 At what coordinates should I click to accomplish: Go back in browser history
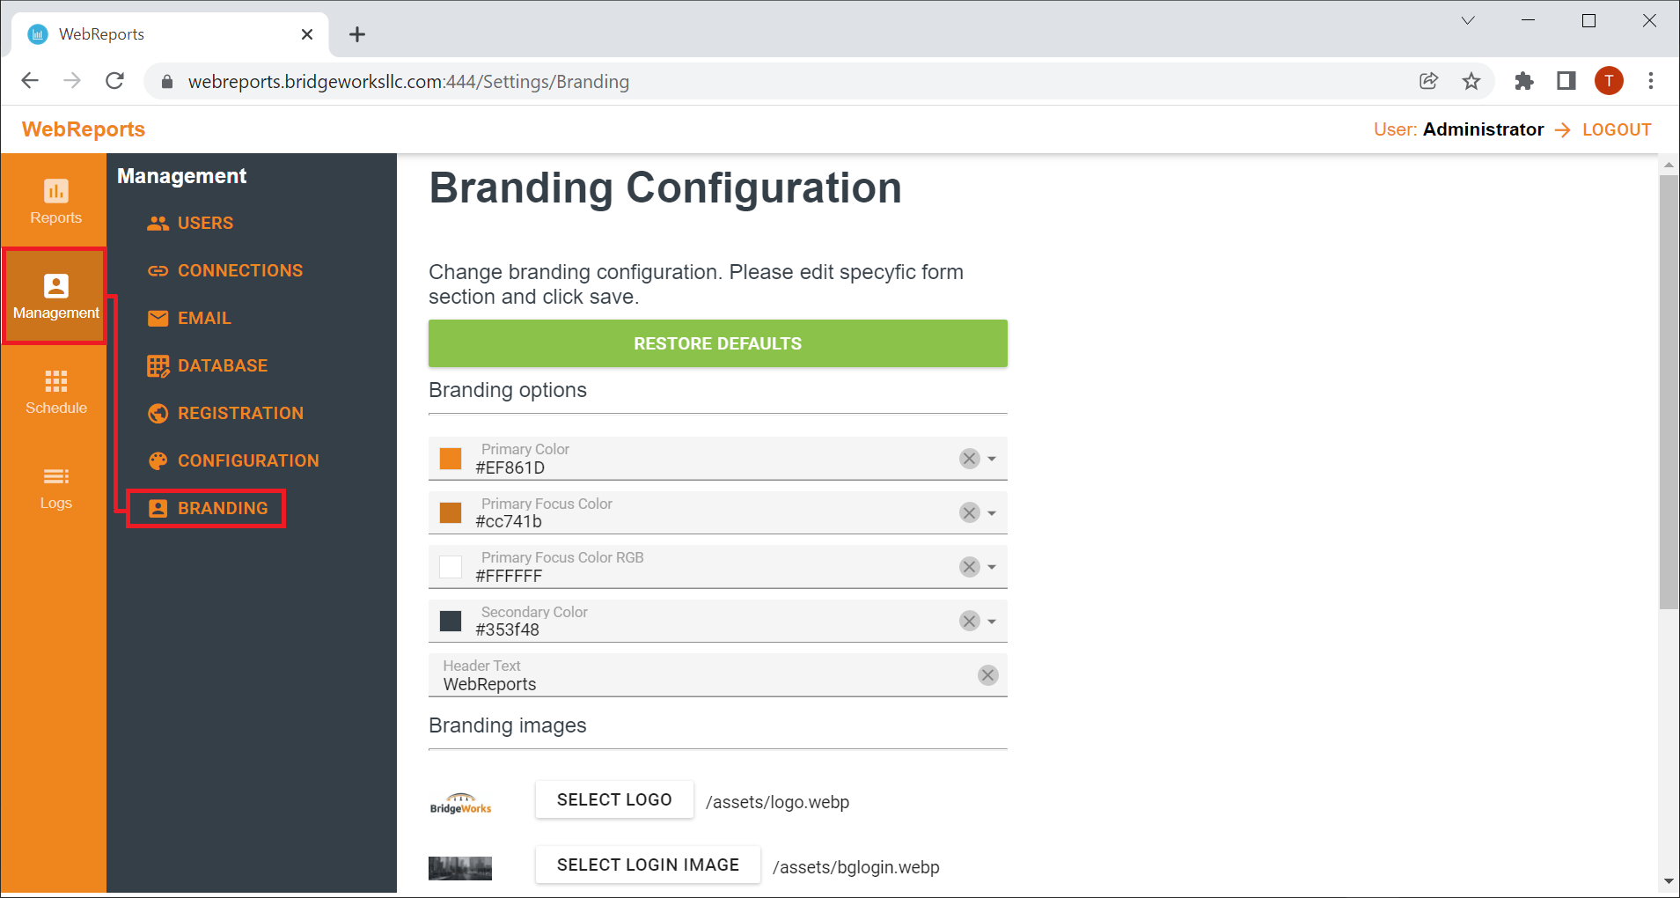point(30,81)
